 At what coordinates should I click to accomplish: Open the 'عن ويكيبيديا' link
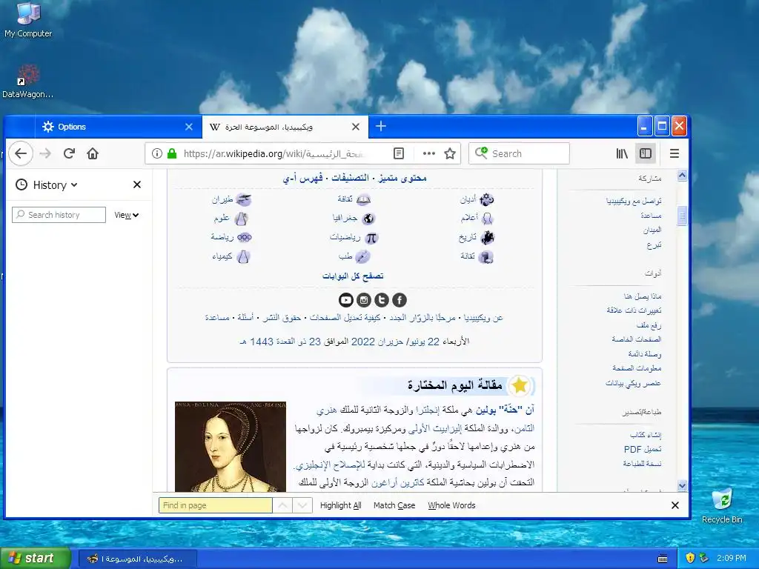483,318
